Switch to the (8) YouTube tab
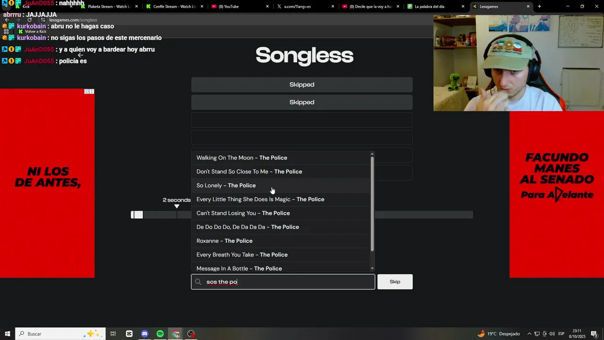 click(x=239, y=7)
